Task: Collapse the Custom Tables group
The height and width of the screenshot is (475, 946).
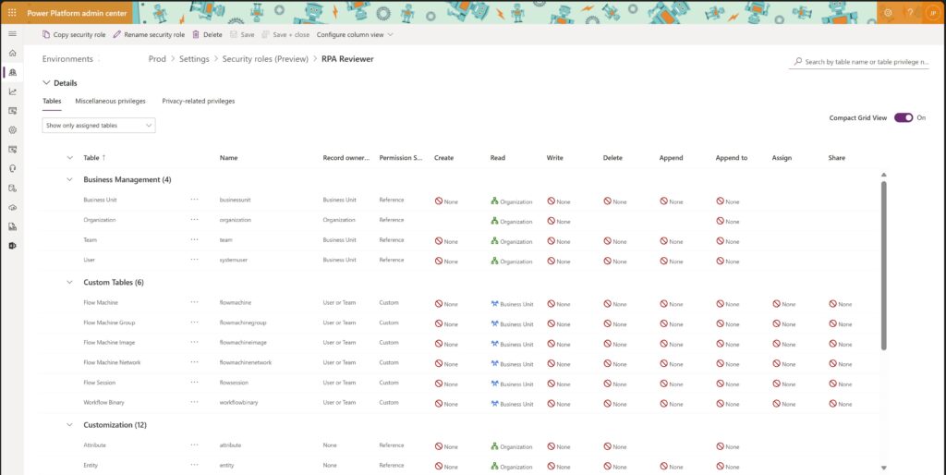Action: [69, 282]
